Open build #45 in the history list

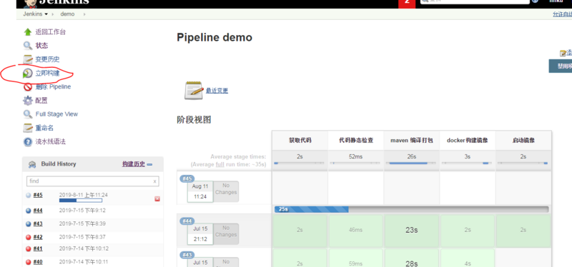point(38,195)
